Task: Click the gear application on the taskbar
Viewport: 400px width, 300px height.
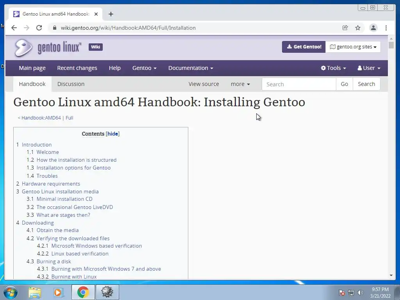Action: (x=107, y=292)
